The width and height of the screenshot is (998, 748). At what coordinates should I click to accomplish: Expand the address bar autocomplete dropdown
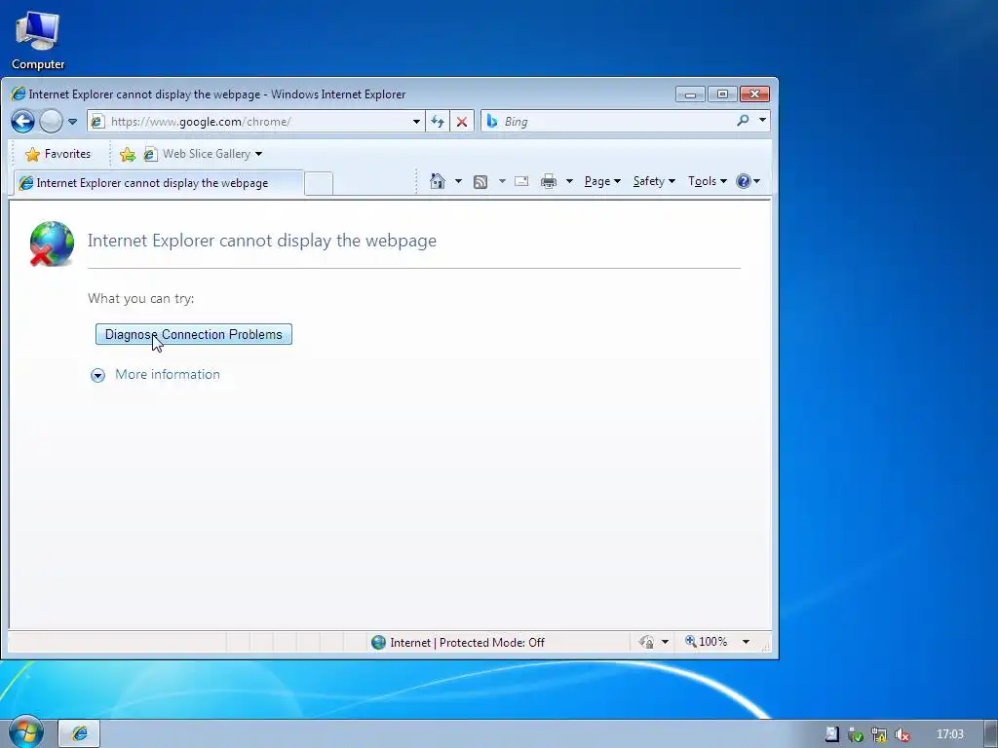[416, 122]
